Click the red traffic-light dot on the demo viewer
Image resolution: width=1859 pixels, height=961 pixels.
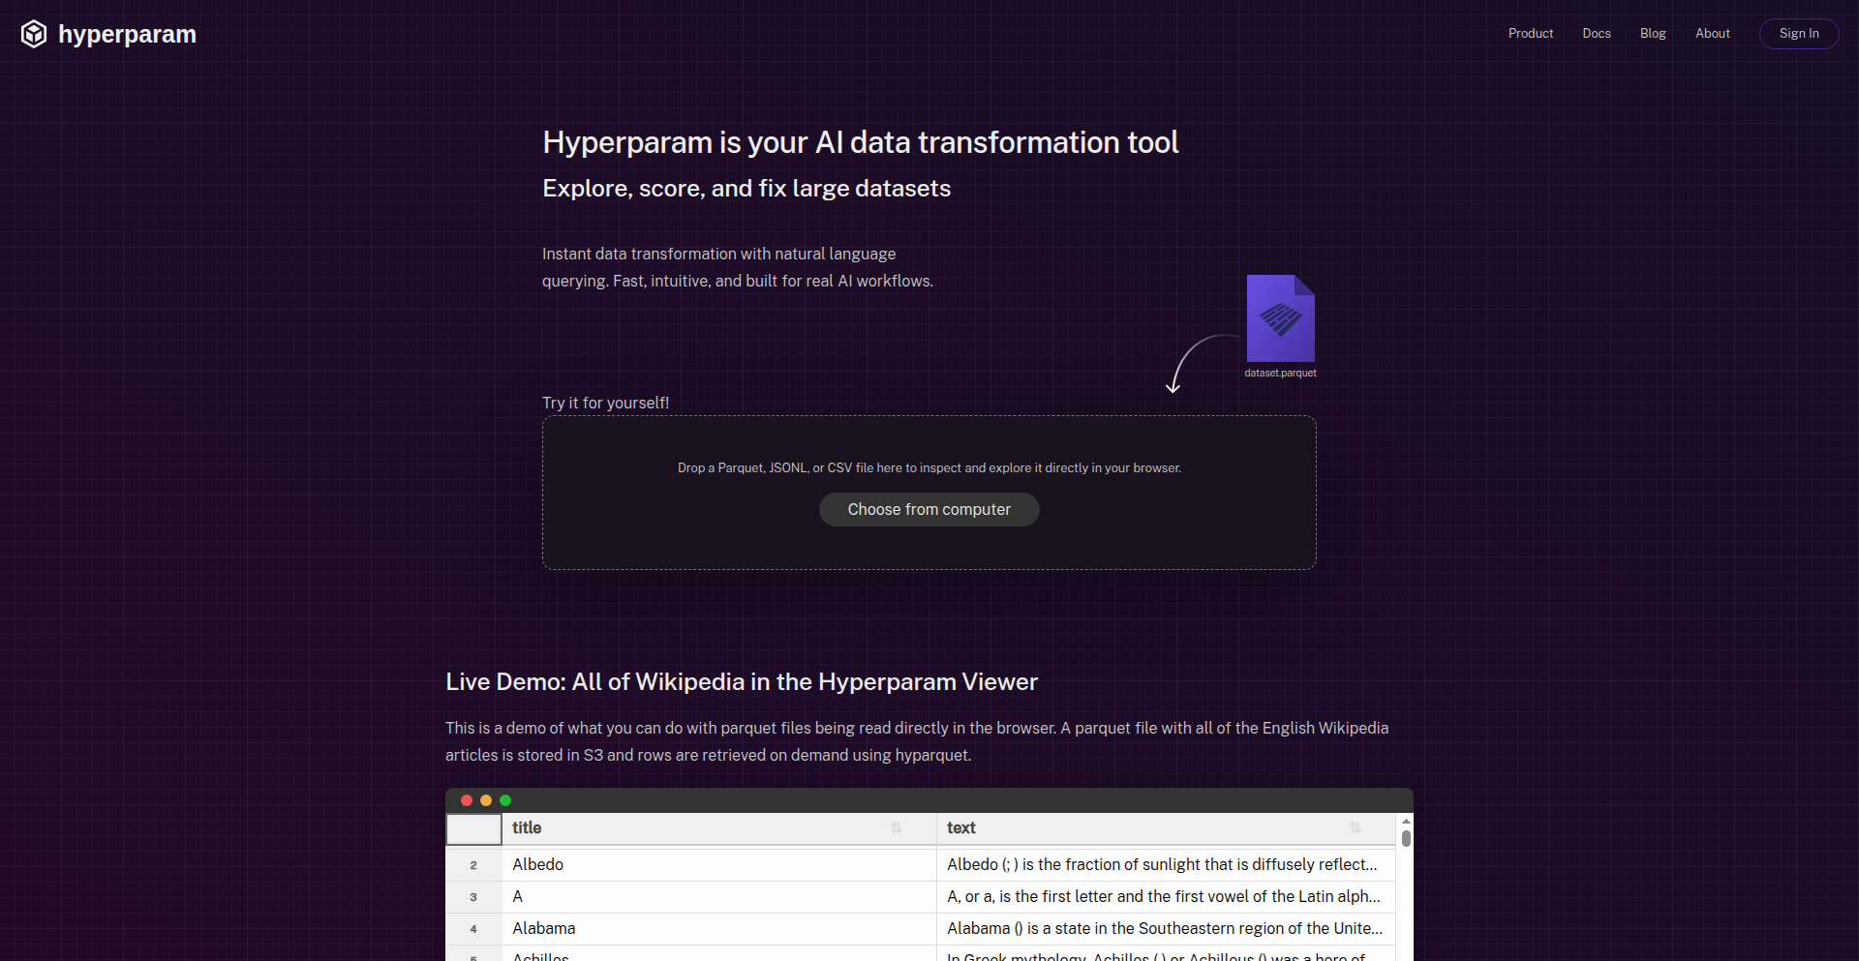466,800
